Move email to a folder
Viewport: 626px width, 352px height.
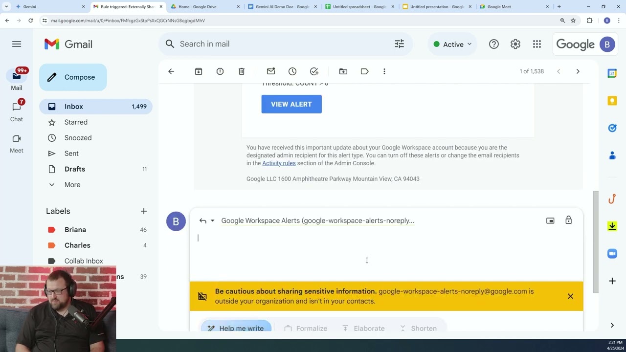[x=343, y=71]
